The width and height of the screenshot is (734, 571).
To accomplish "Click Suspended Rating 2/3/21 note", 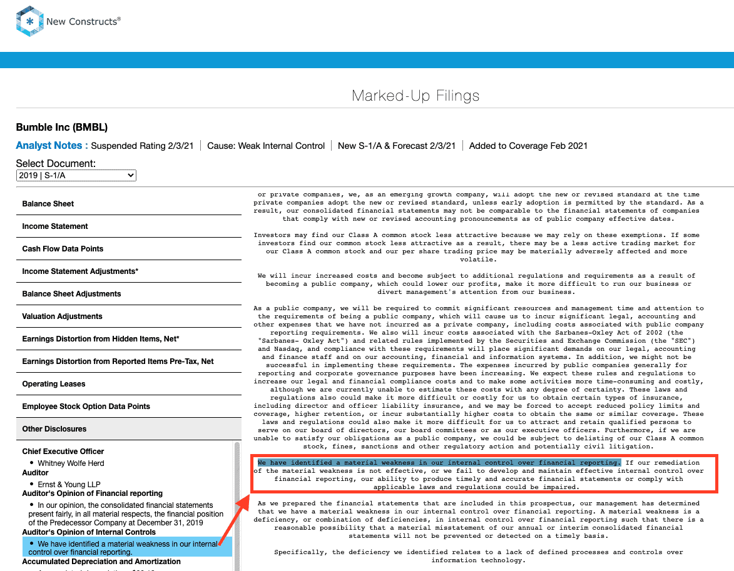I will [x=142, y=146].
